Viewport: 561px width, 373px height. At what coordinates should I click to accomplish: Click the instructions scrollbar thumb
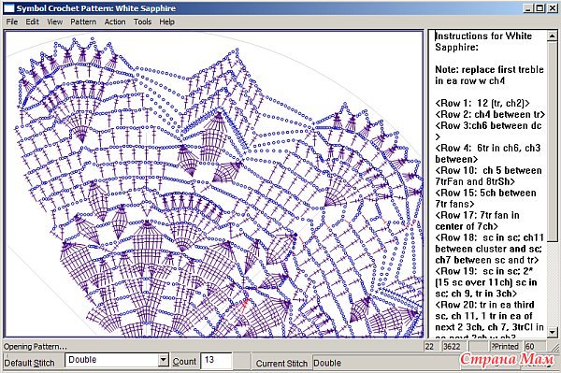[552, 141]
